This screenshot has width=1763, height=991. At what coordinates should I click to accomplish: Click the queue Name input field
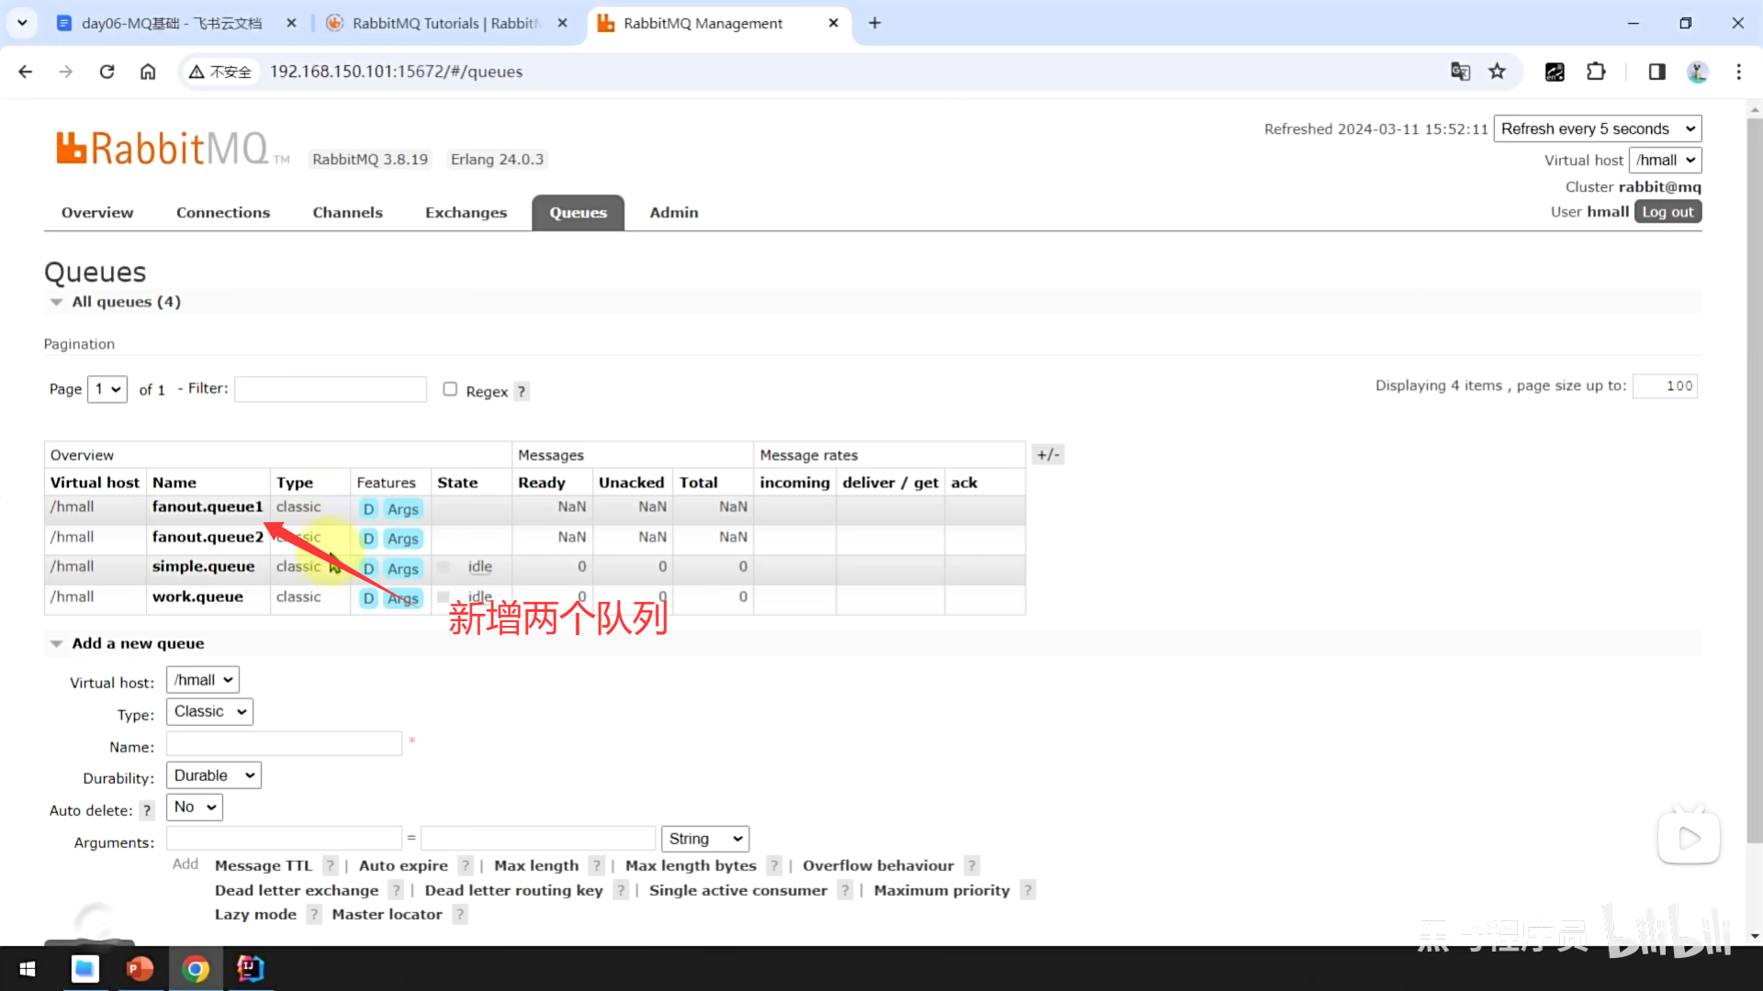pyautogui.click(x=284, y=744)
